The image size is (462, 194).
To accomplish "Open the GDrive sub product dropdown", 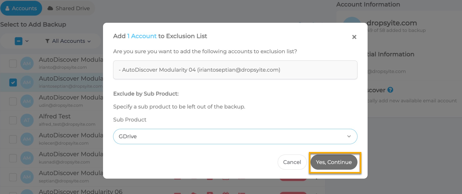I will pos(235,137).
